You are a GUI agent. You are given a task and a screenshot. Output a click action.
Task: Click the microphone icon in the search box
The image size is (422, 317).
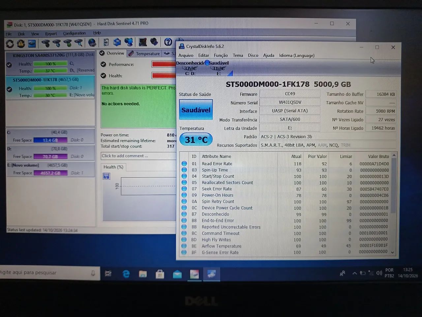point(93,273)
